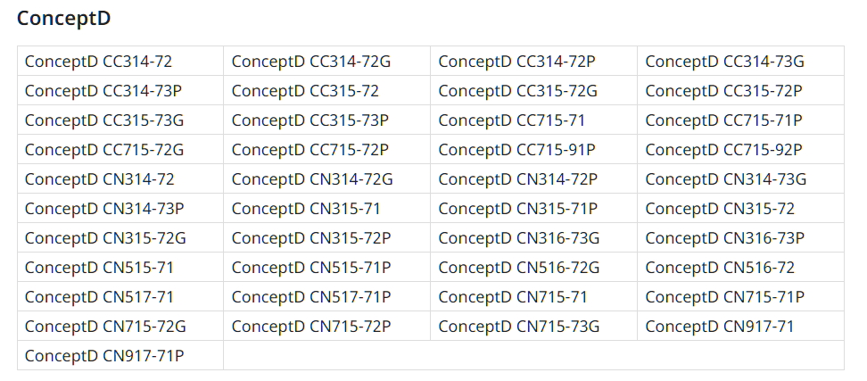Click ConceptD CN517-71P cell

coord(326,296)
